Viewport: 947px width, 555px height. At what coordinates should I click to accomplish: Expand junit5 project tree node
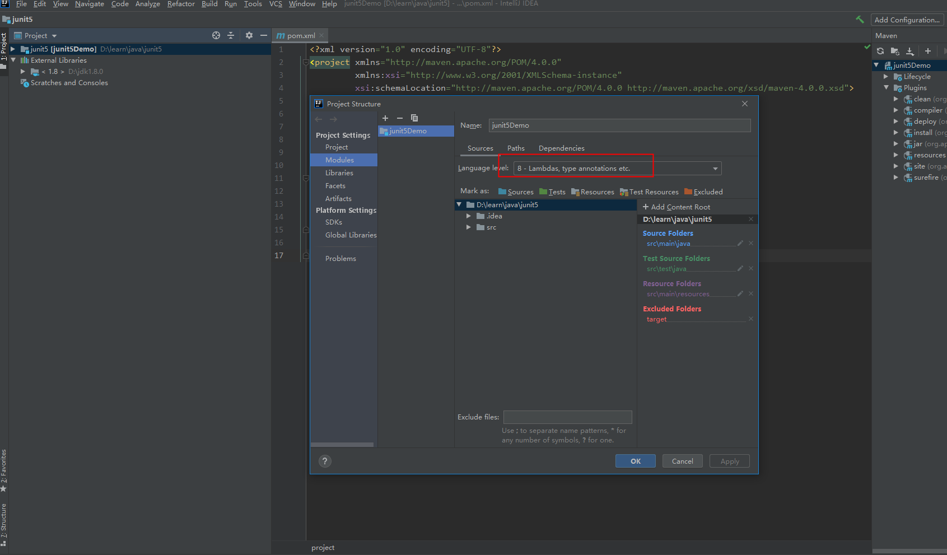pos(13,49)
